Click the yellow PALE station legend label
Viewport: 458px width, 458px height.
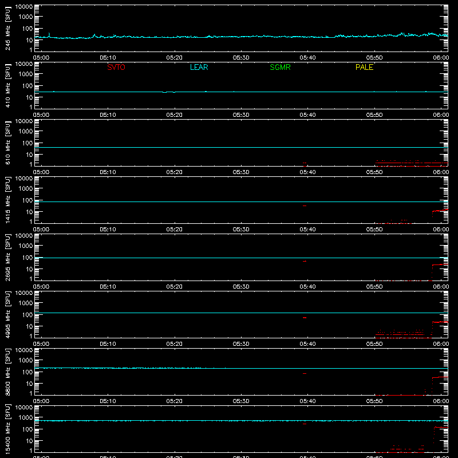[x=364, y=67]
